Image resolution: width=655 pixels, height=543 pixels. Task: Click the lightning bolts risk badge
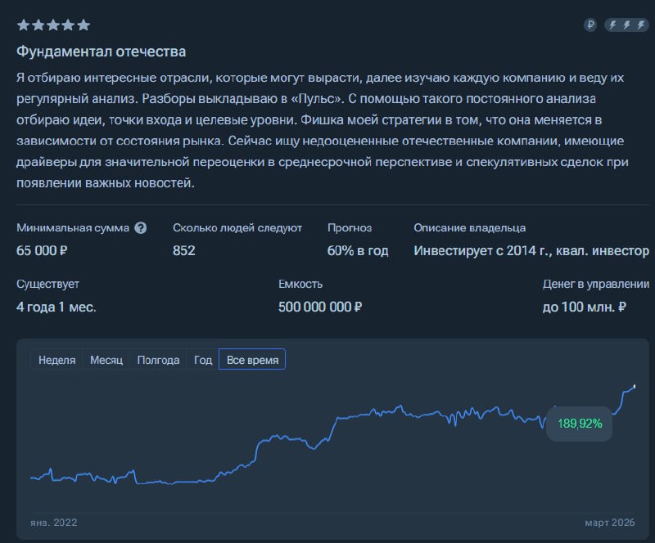point(626,25)
